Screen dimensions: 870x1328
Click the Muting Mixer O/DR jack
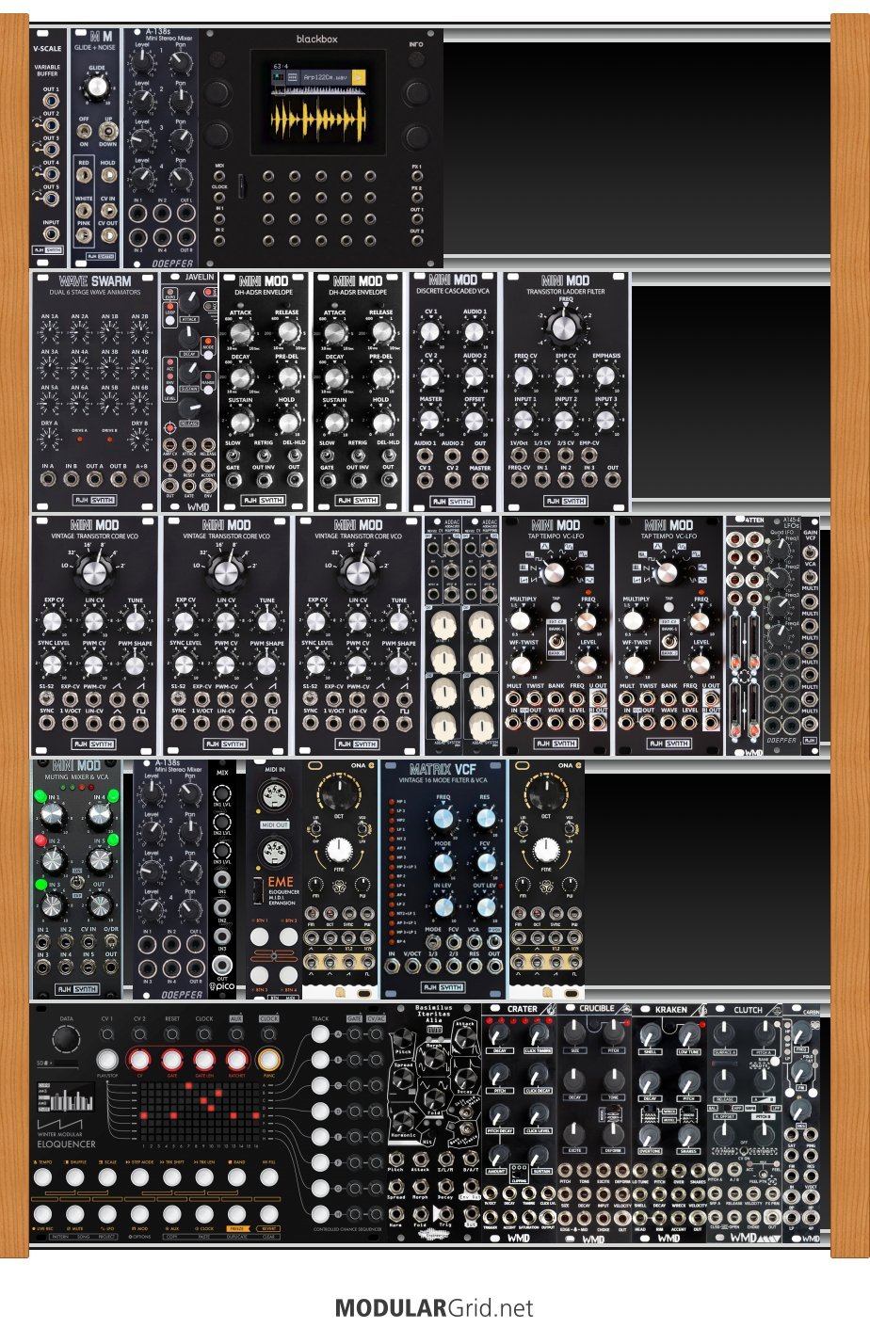111,941
